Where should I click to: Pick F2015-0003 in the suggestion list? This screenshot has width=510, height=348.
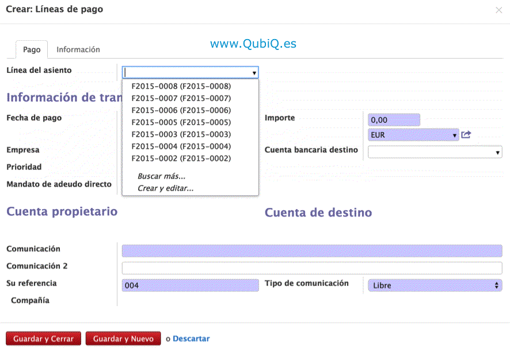tap(181, 134)
